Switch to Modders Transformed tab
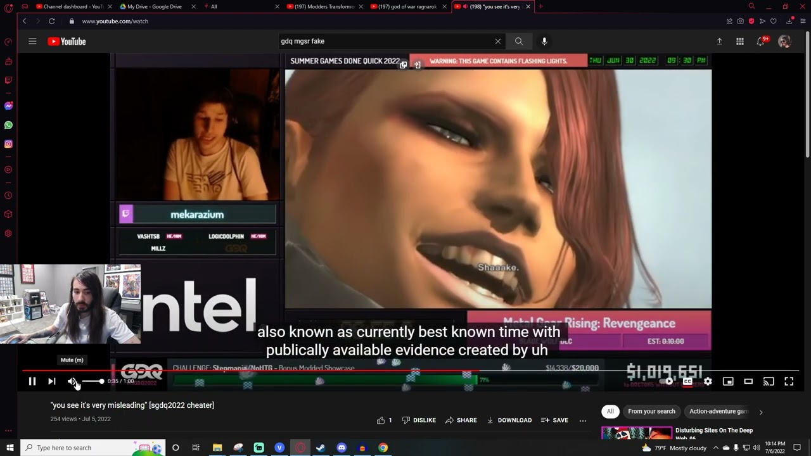Image resolution: width=811 pixels, height=456 pixels. point(324,6)
